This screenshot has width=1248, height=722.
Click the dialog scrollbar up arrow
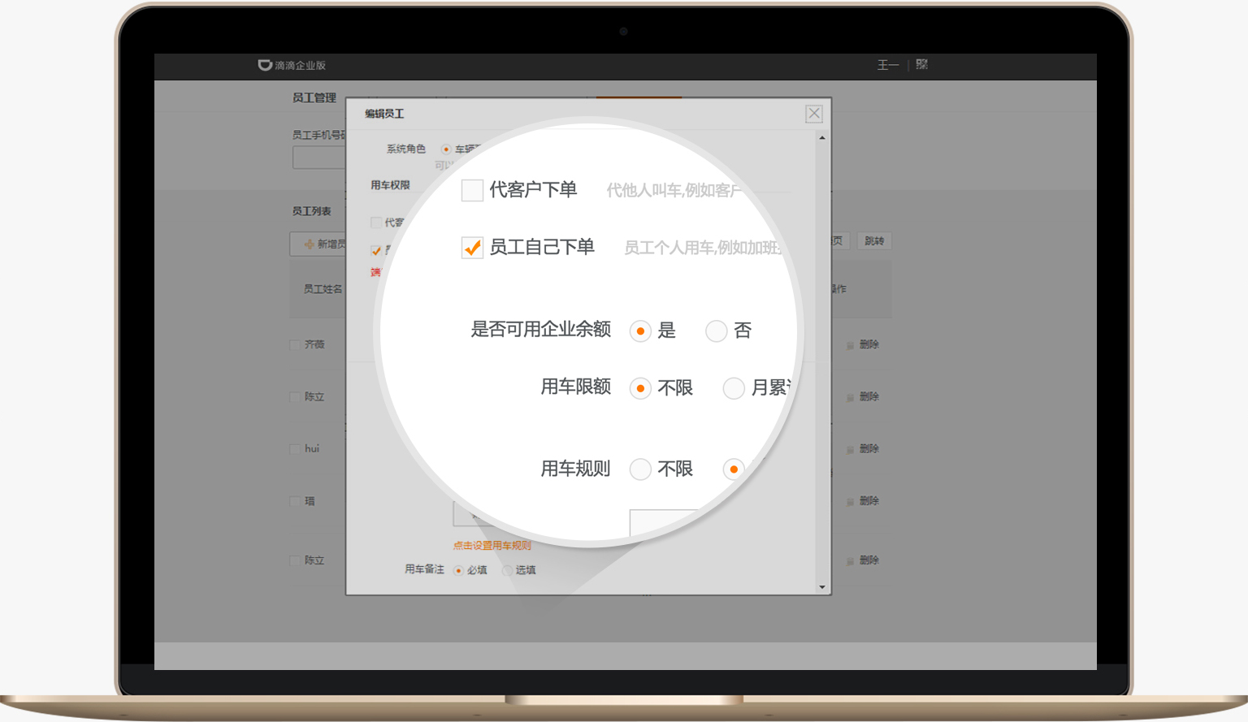[822, 136]
